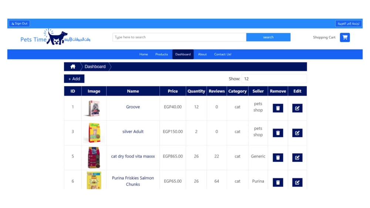Screen dimensions: 370x208
Task: Open Contact Us! page
Action: point(222,54)
